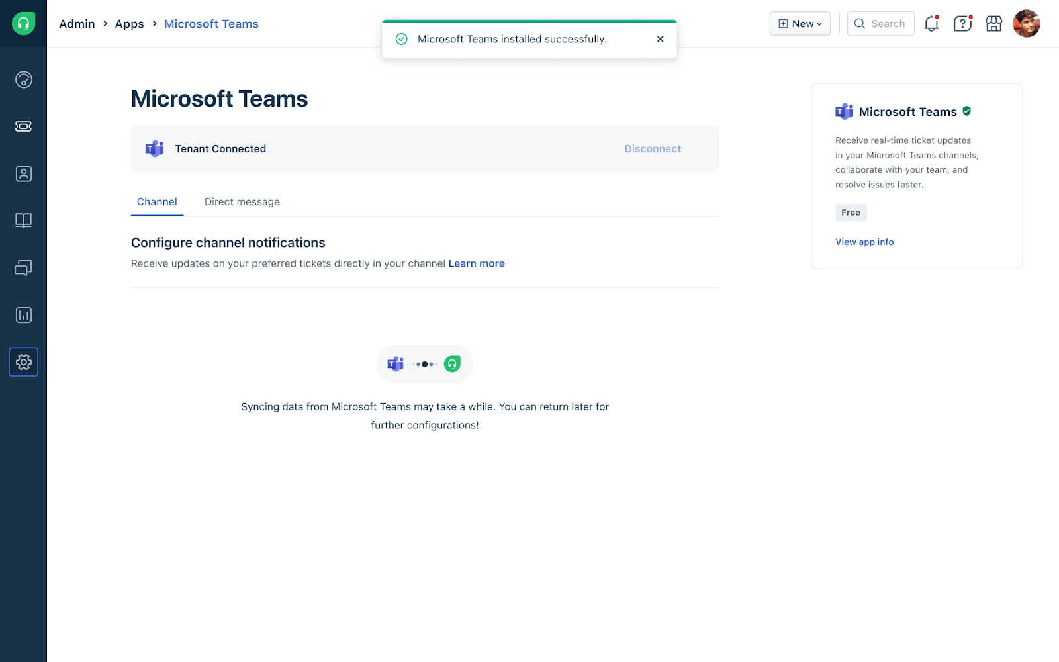Open the marketplace store icon
This screenshot has width=1059, height=662.
[993, 24]
